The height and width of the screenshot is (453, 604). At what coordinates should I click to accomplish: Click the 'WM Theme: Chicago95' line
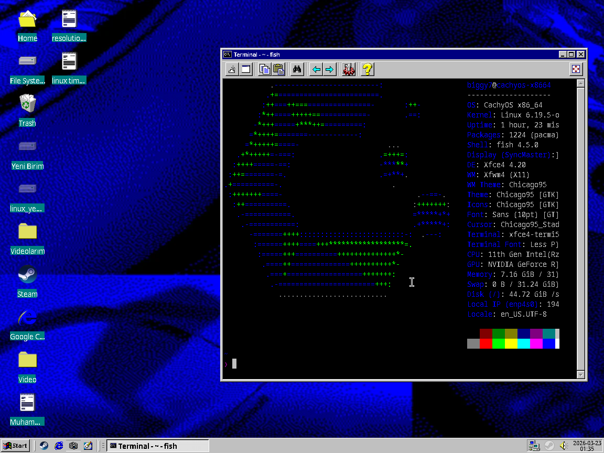click(x=506, y=185)
